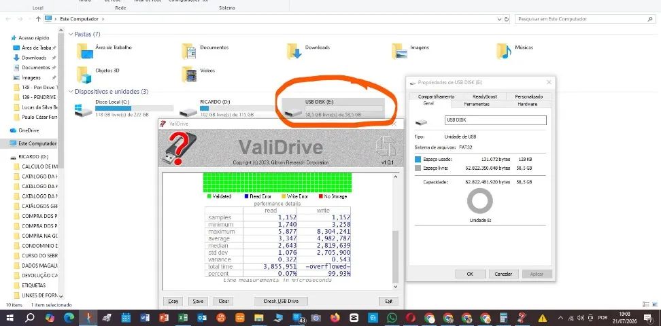Click the search magnifier in Explorer

tap(651, 19)
